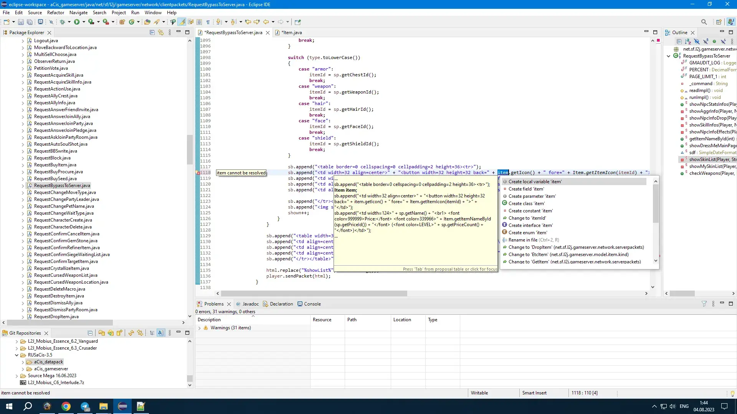Click the Git Repositories panel icon
The width and height of the screenshot is (737, 414).
pyautogui.click(x=5, y=333)
